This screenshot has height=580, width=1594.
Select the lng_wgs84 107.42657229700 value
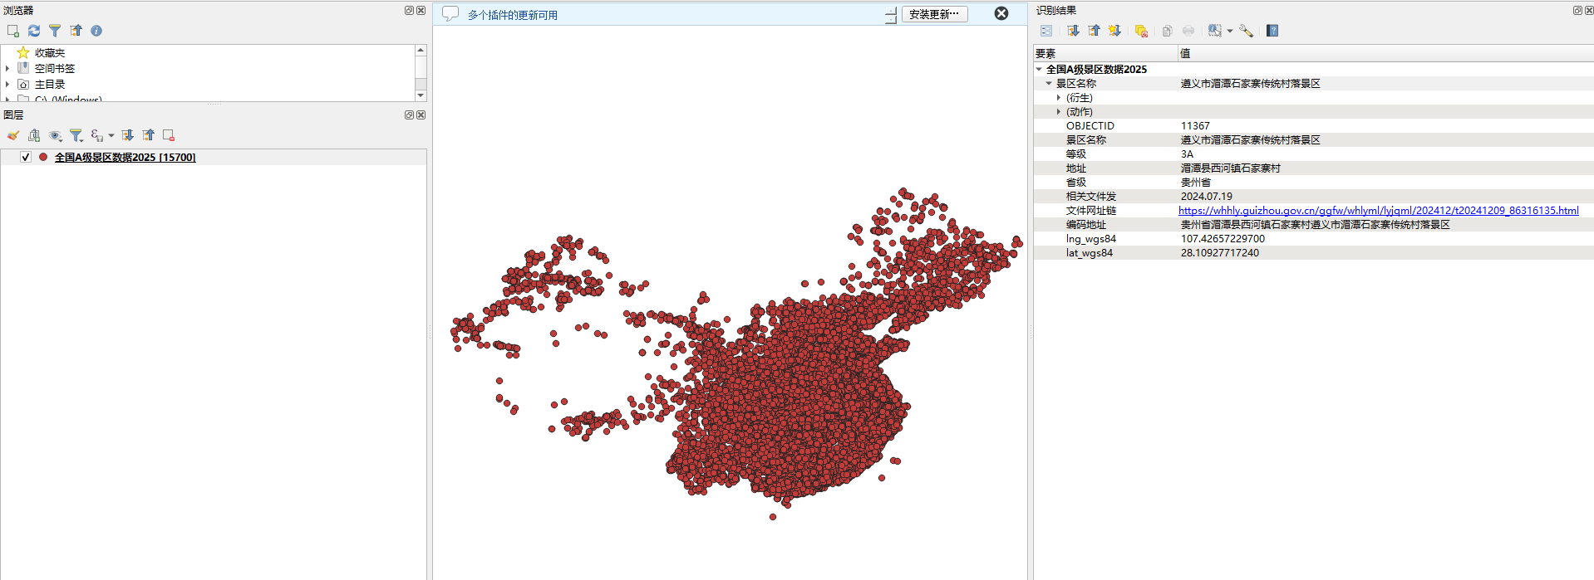pos(1223,239)
